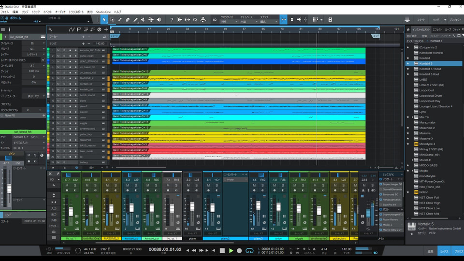Click the Mix (ミックス) button at bottom right
The image size is (464, 261).
pyautogui.click(x=444, y=251)
